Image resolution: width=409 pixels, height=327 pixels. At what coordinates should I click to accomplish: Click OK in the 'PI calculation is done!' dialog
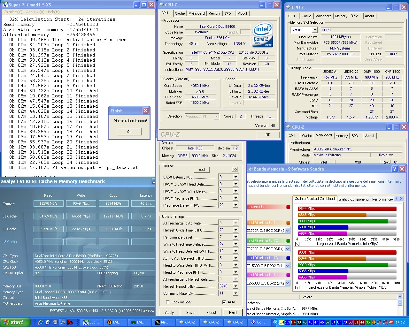coord(129,132)
